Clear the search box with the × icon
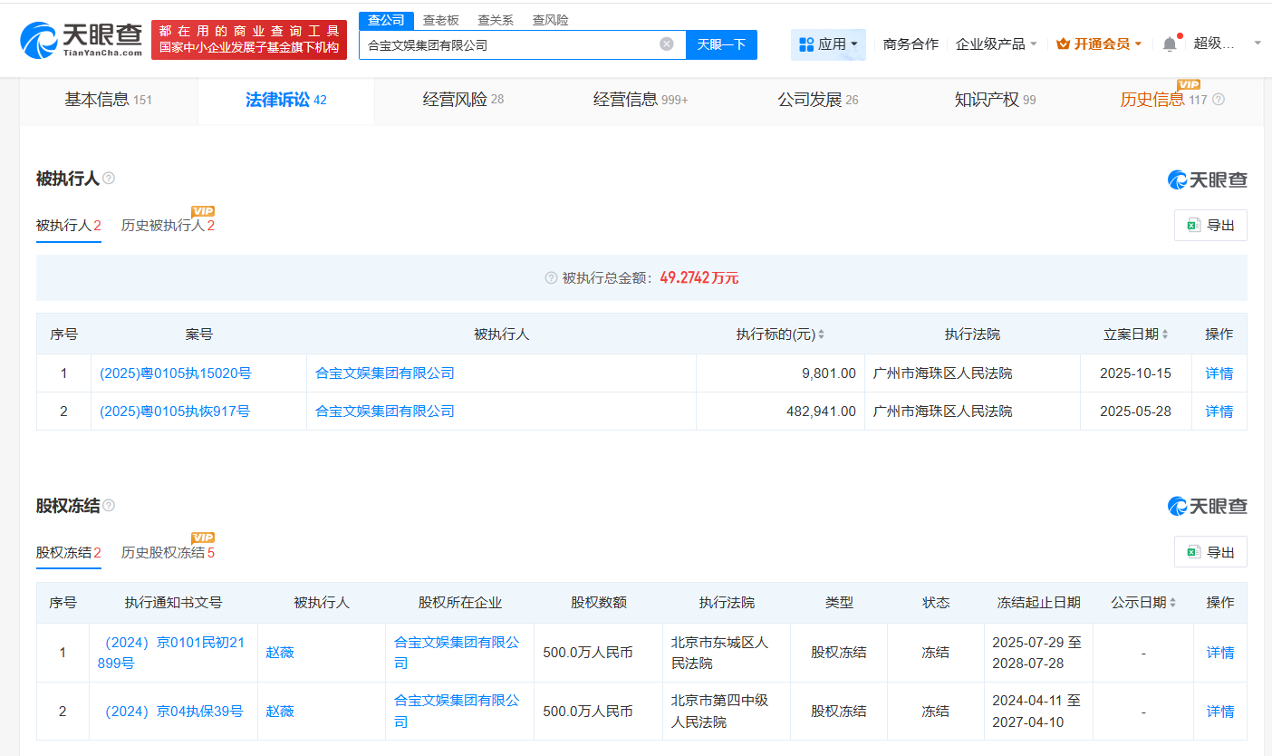Screen dimensions: 1272x756 [668, 44]
